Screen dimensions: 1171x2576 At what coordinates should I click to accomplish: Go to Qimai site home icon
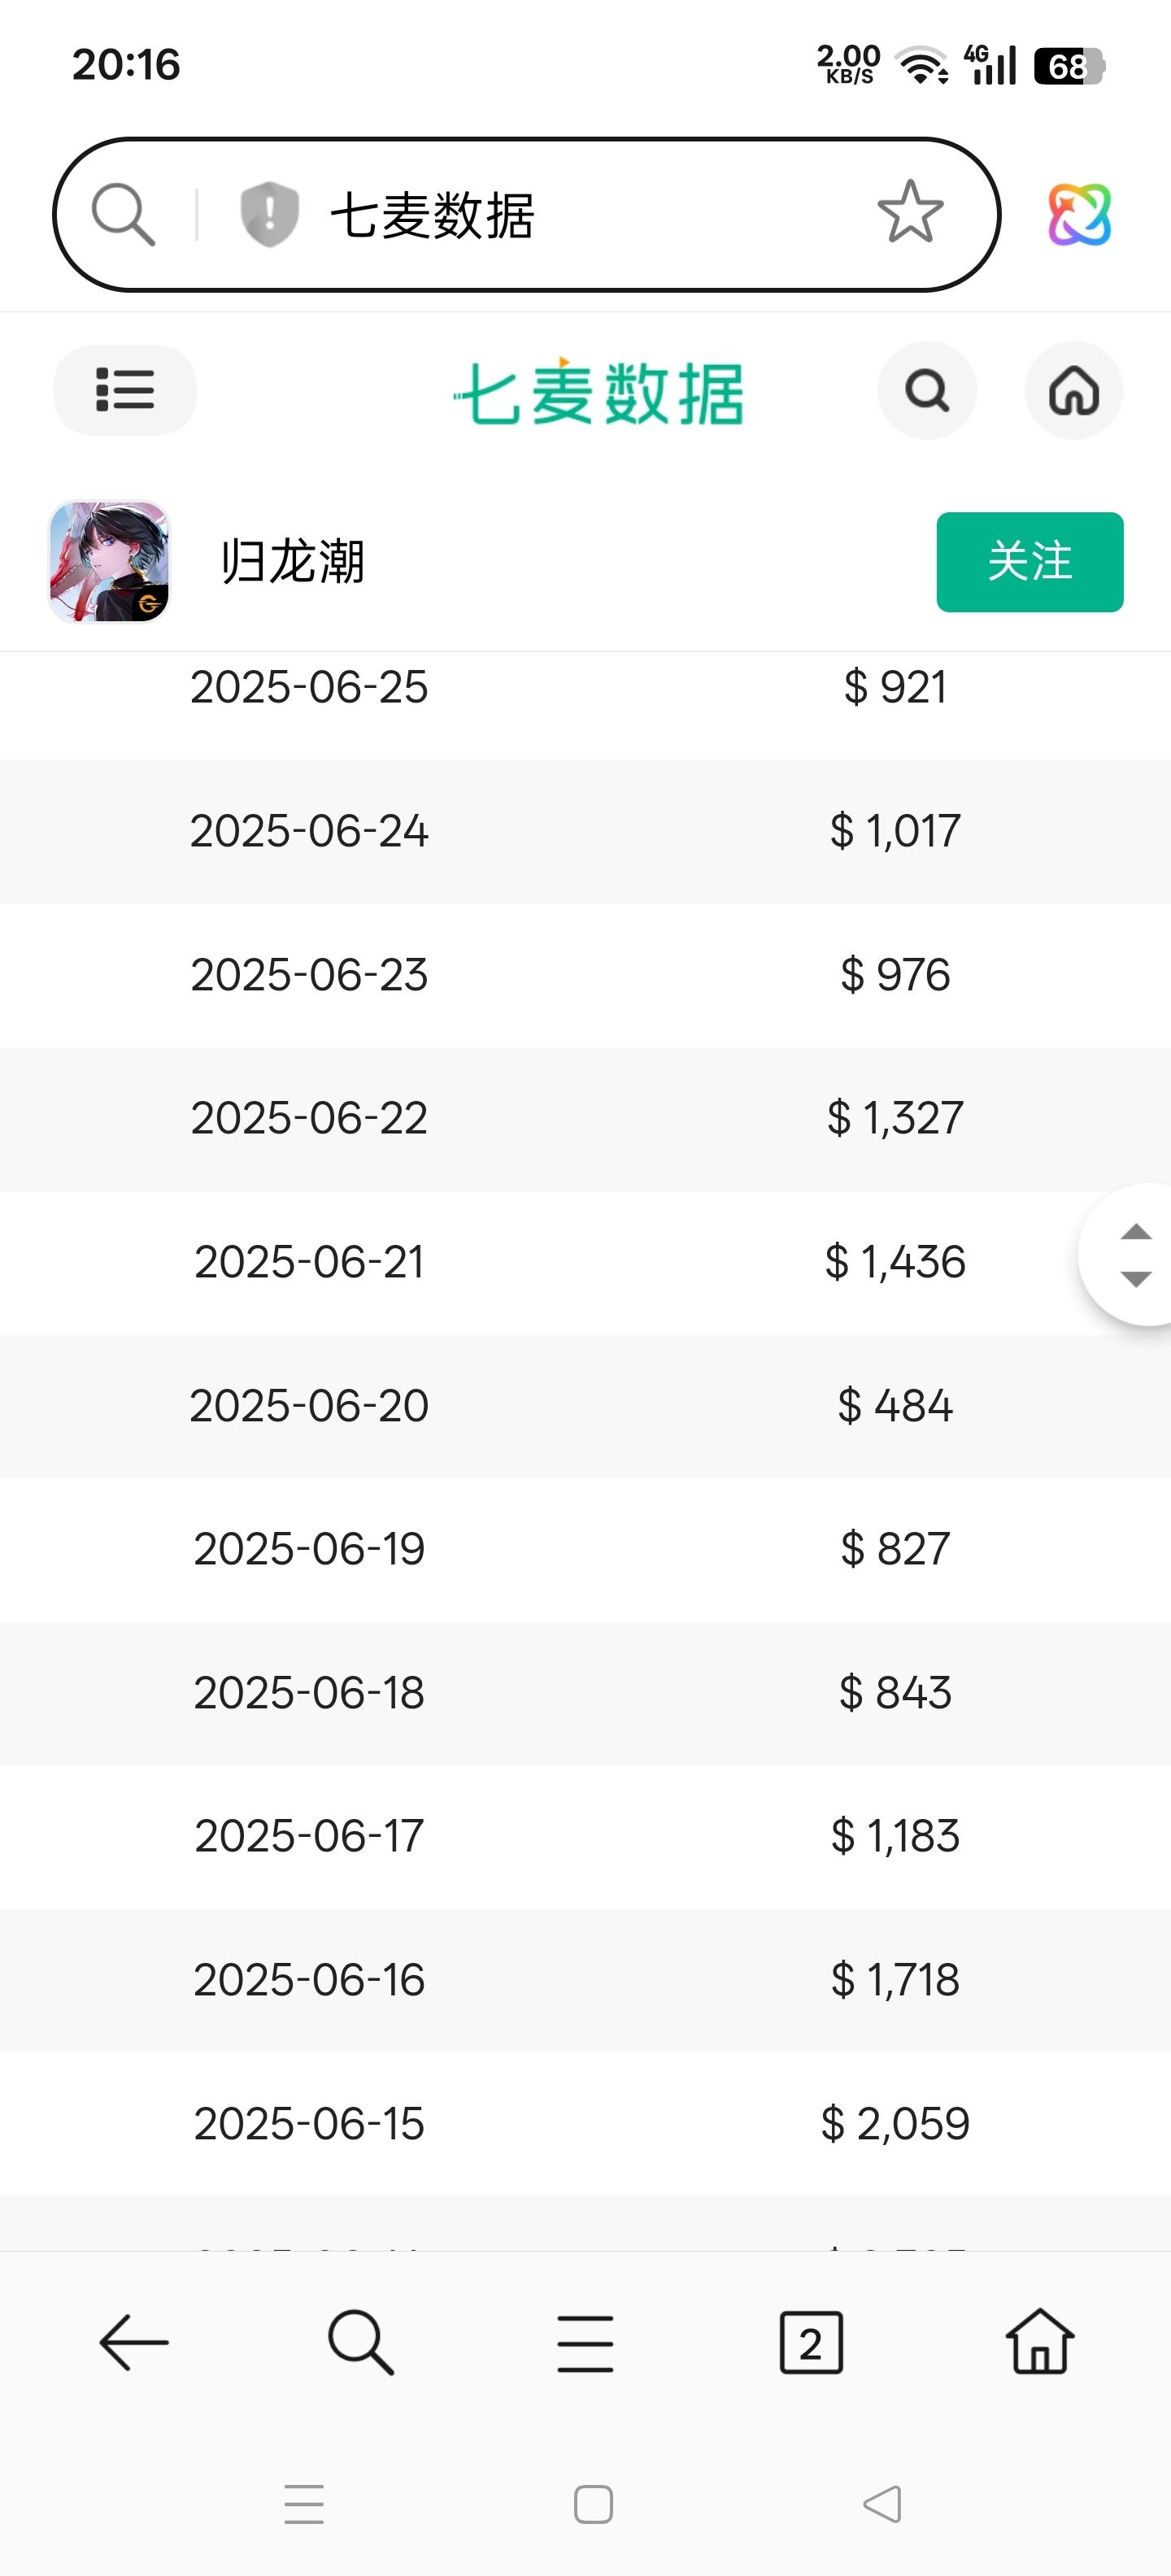tap(1074, 390)
